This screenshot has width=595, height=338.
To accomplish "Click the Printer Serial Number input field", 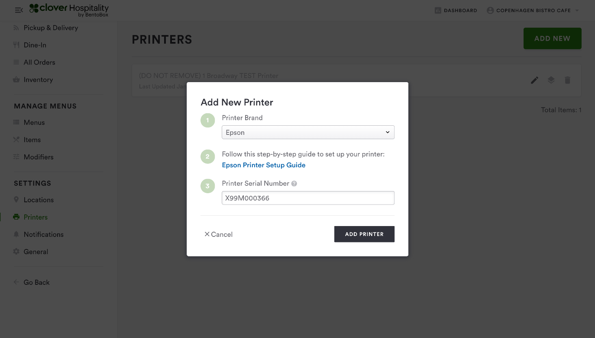I will coord(308,198).
